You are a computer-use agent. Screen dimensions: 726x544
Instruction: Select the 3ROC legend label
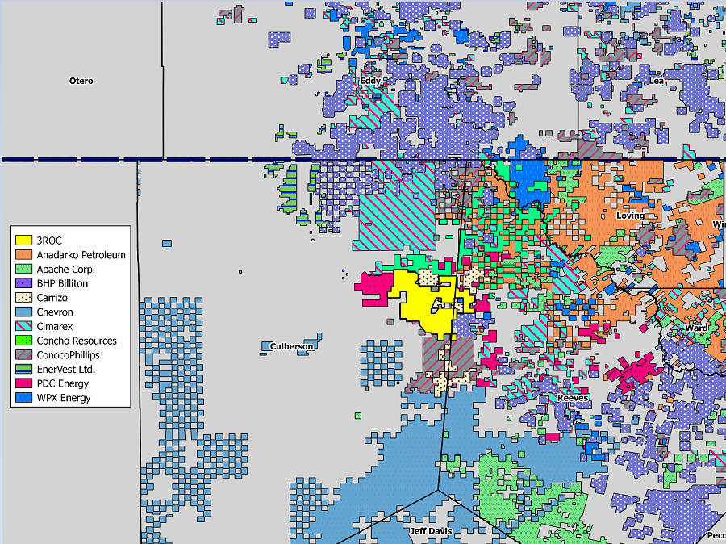click(49, 241)
